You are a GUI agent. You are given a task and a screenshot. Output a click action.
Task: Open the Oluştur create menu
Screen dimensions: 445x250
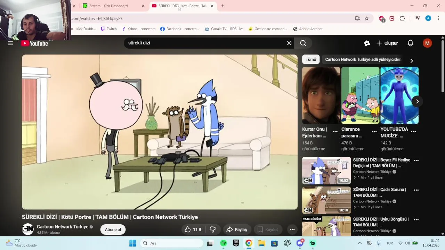pos(387,43)
